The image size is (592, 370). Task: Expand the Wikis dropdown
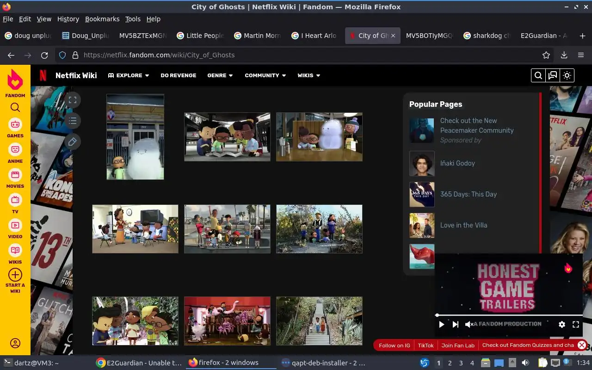(309, 75)
